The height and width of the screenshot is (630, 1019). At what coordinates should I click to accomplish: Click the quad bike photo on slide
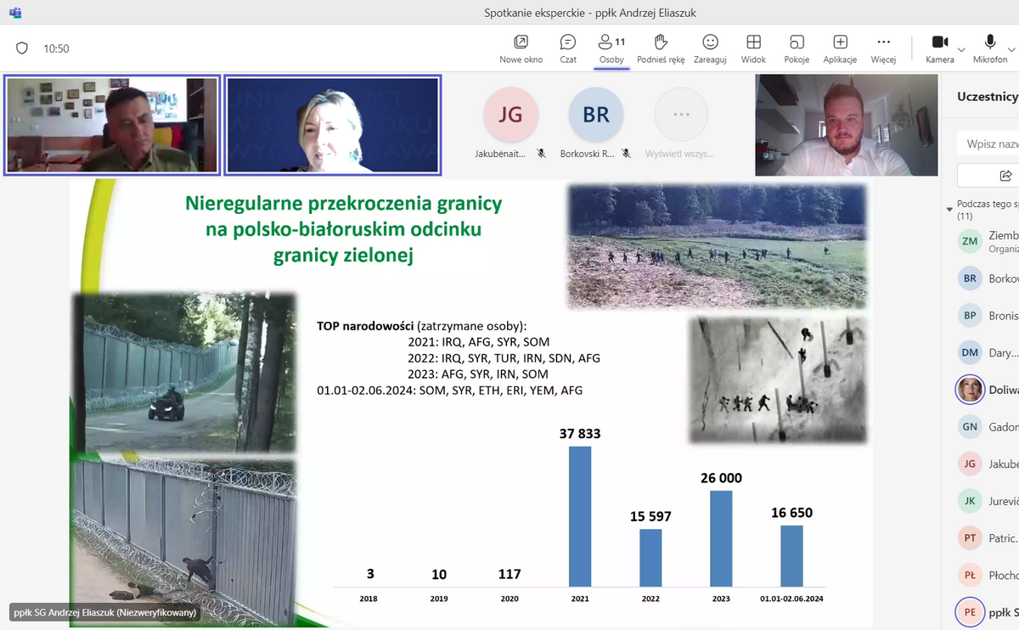pyautogui.click(x=184, y=373)
